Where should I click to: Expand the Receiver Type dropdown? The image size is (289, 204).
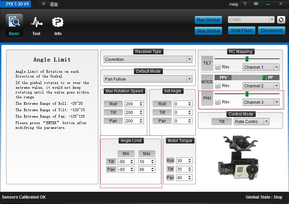pyautogui.click(x=189, y=60)
